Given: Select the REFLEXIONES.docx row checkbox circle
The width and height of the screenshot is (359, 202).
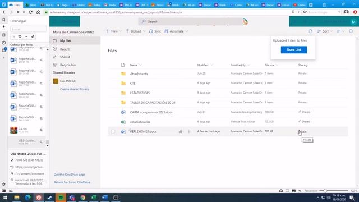Looking at the screenshot, I should pyautogui.click(x=113, y=132).
